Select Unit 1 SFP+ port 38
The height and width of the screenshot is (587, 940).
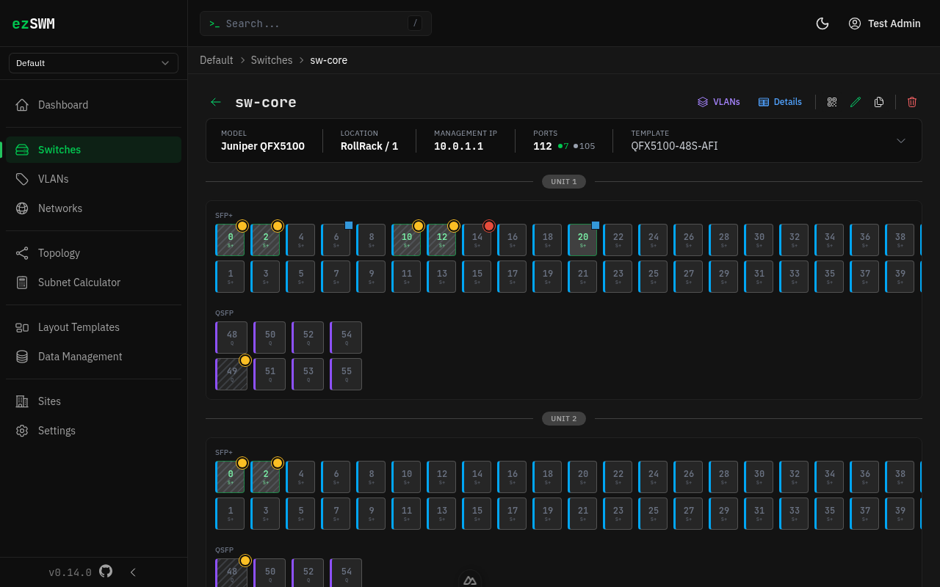tap(900, 240)
